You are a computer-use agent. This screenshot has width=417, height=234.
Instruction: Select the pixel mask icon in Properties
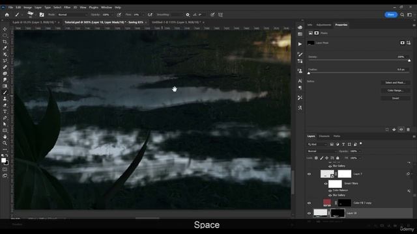point(403,43)
